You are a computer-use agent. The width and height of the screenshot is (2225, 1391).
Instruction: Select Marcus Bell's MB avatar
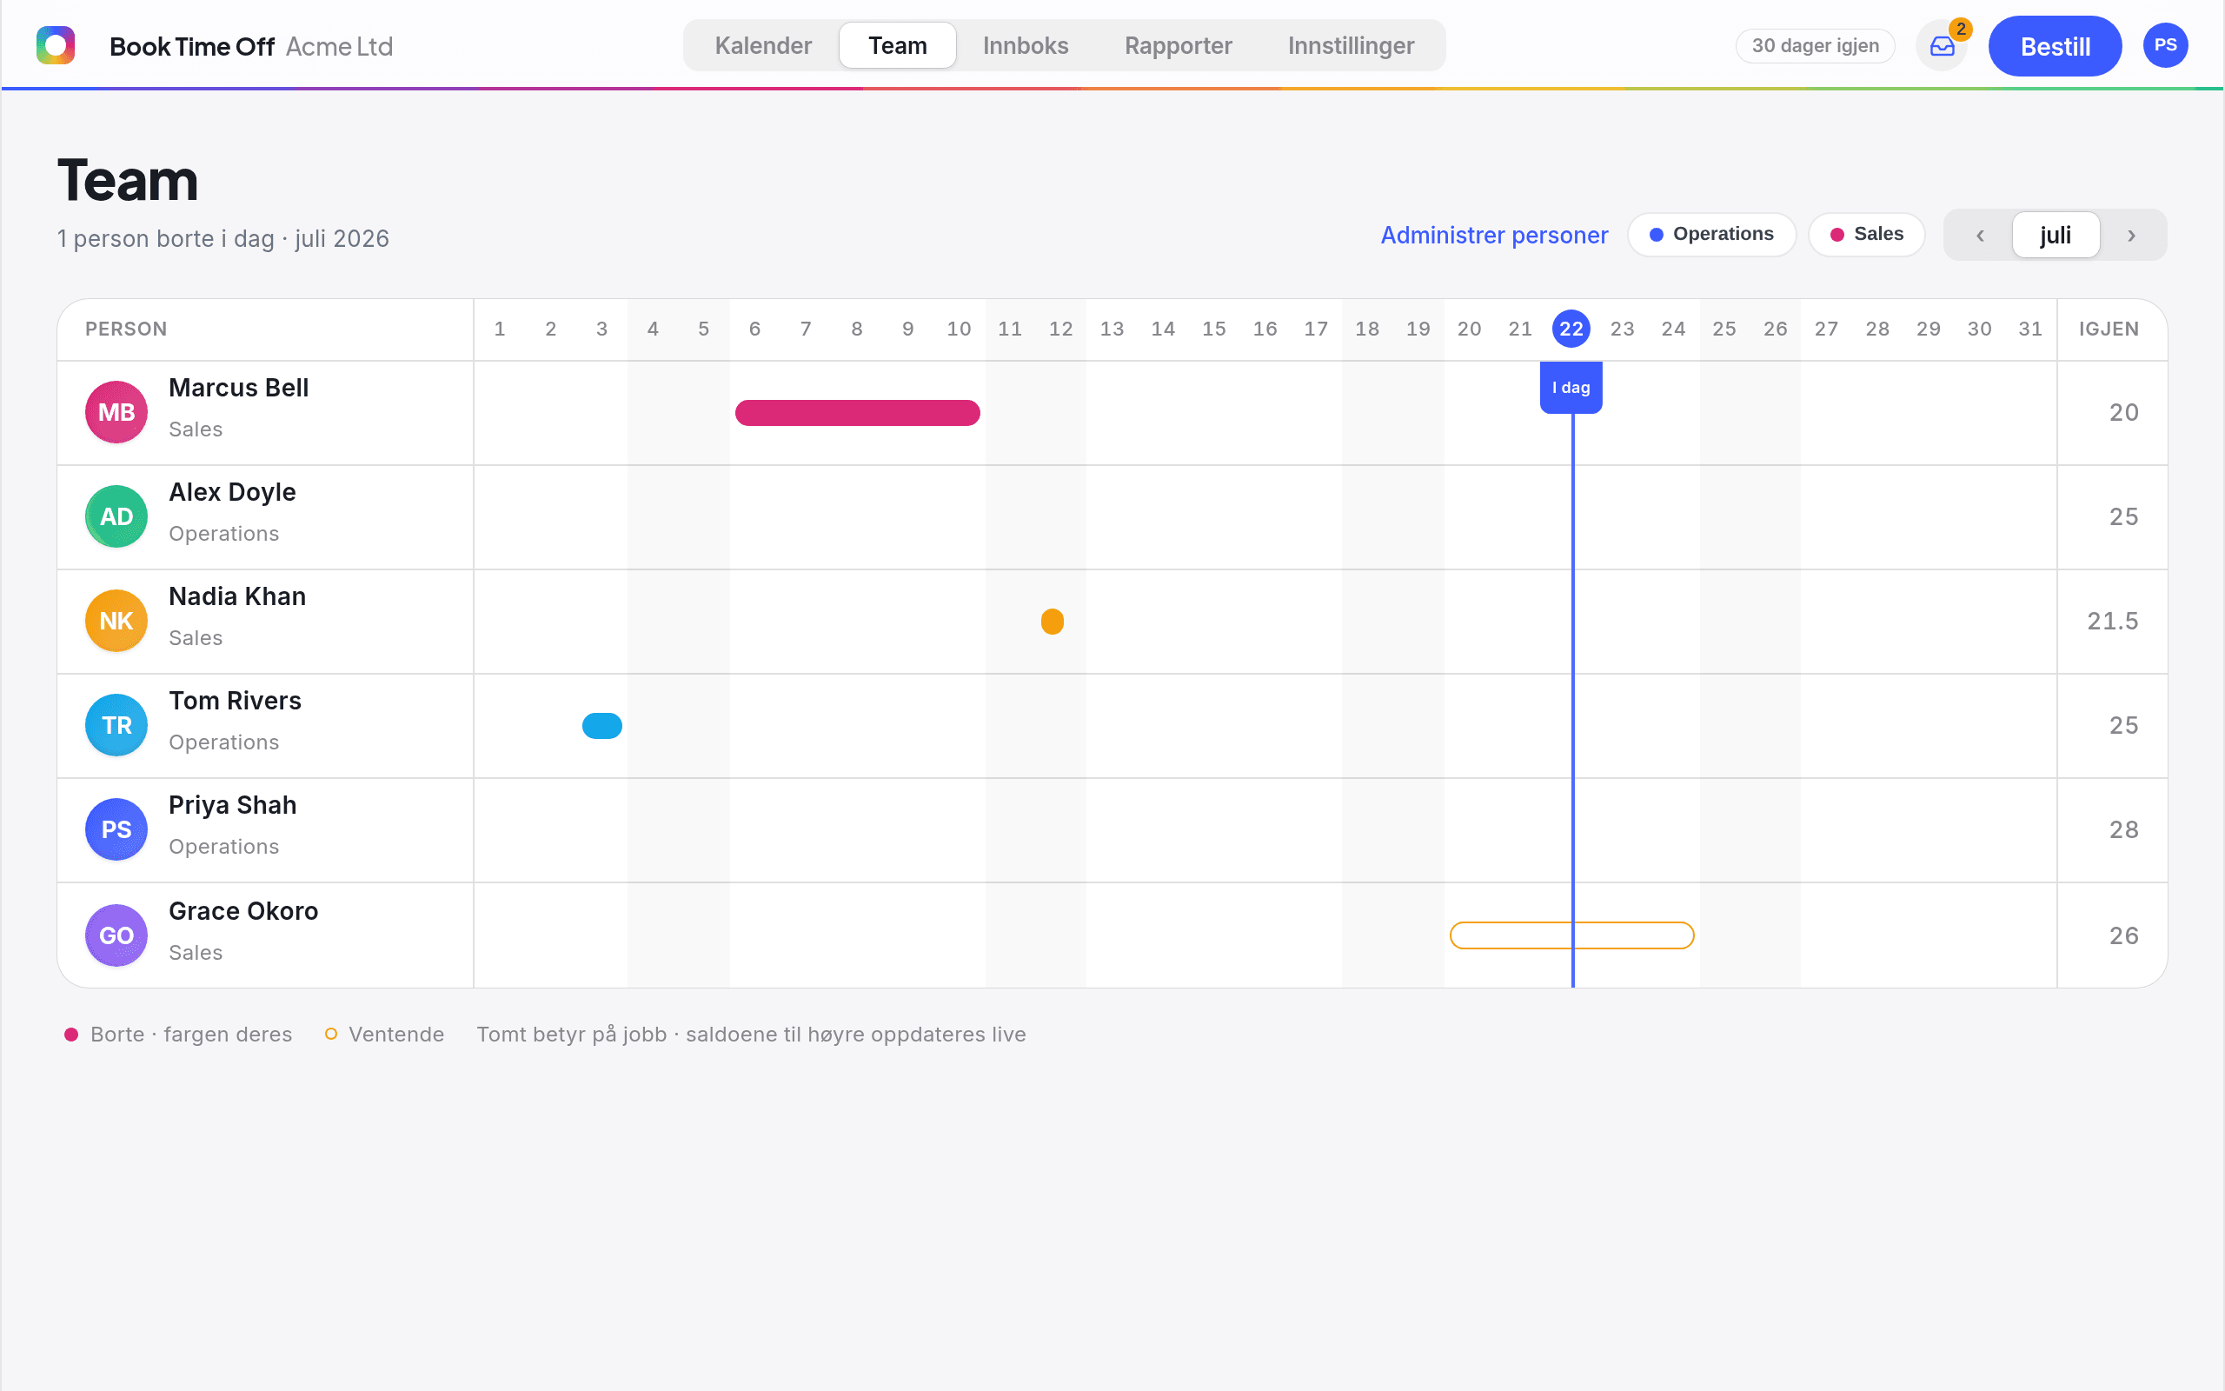tap(116, 412)
